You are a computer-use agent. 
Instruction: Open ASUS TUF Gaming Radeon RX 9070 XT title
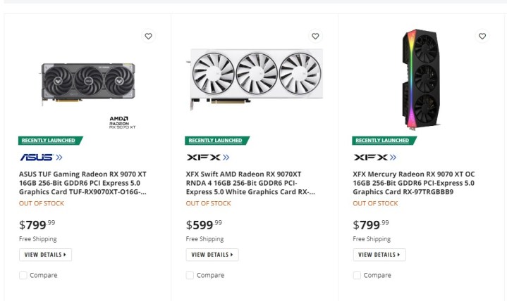point(83,182)
